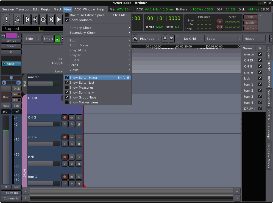The height and width of the screenshot is (203, 273).
Task: Click the MIDI panic exclamation button
Action: pyautogui.click(x=7, y=19)
